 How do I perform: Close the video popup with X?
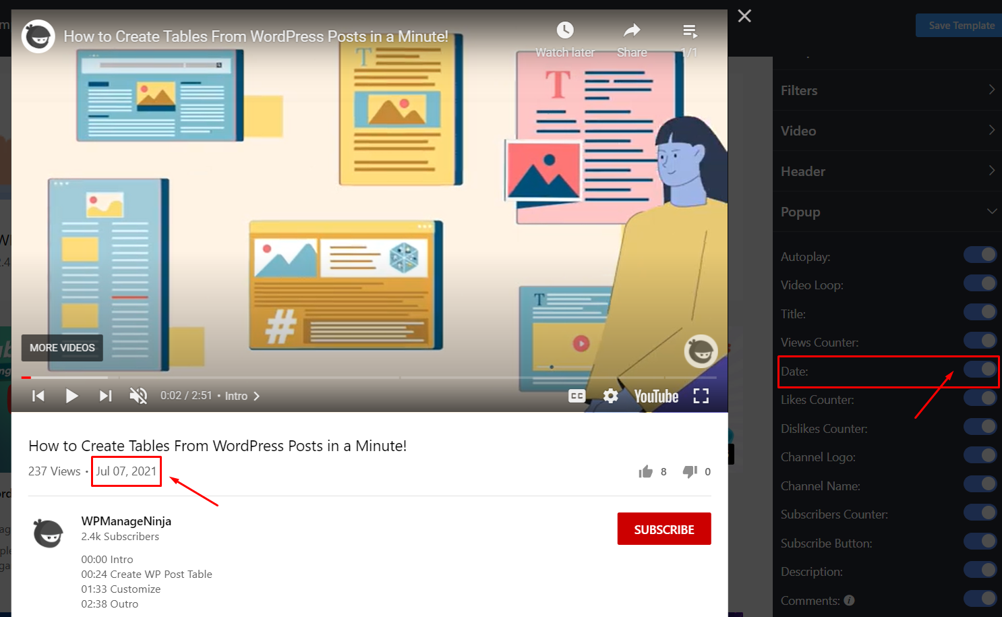744,16
